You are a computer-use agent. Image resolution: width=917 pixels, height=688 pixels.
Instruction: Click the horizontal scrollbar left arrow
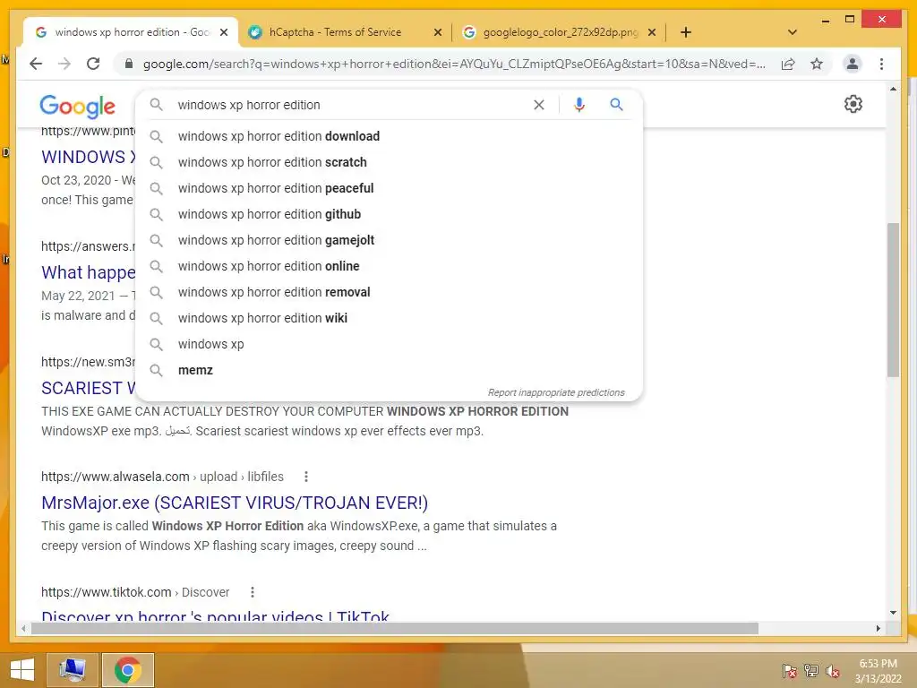(22, 628)
